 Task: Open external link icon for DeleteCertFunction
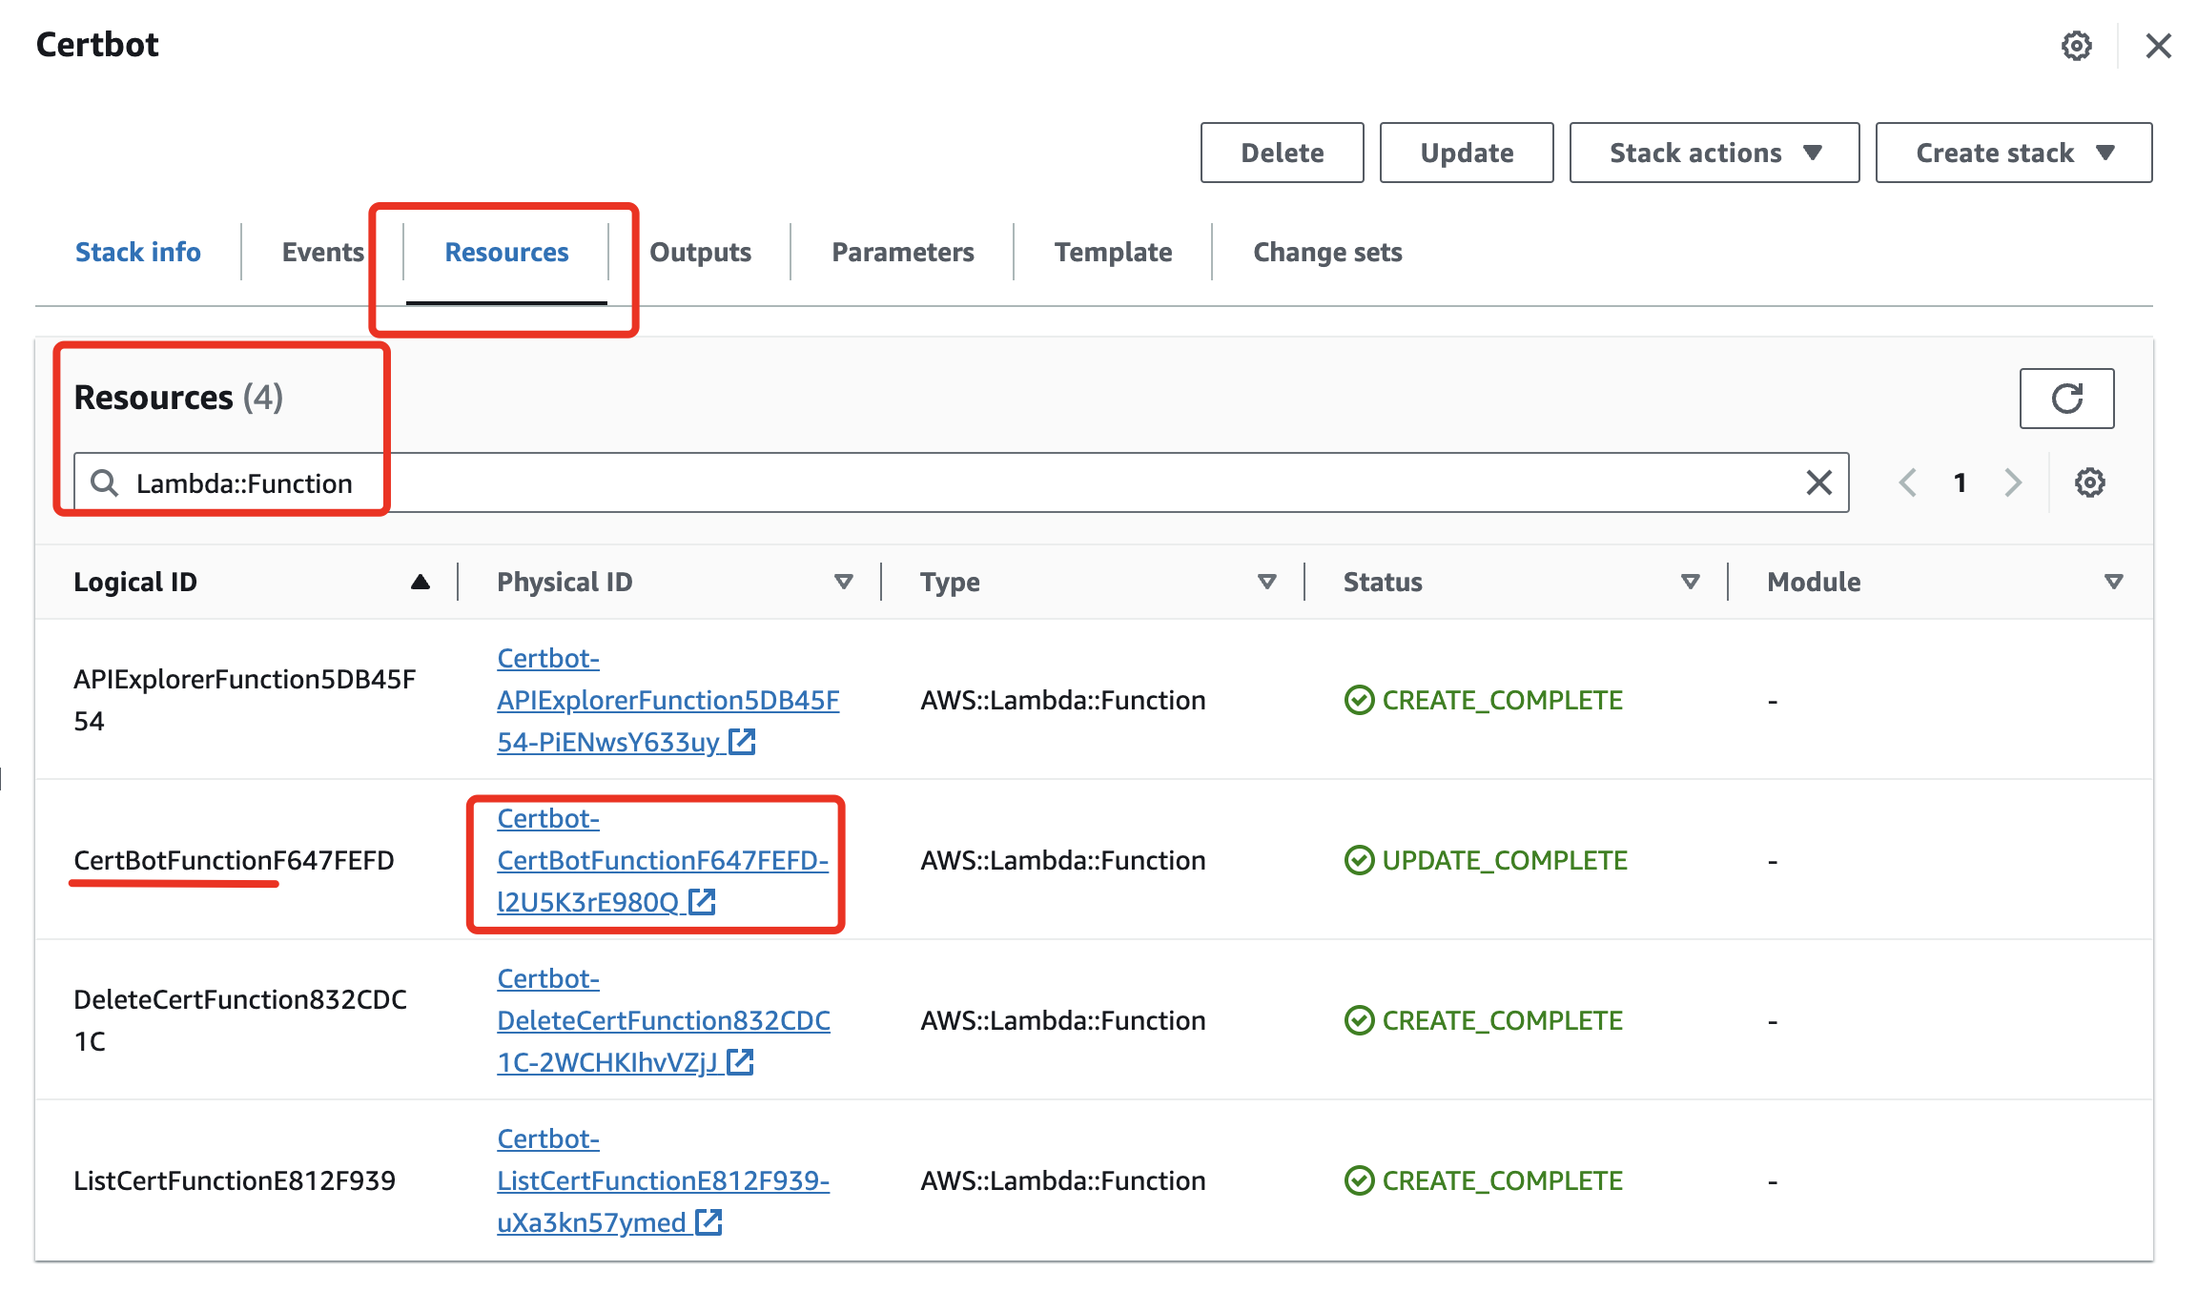(x=740, y=1062)
